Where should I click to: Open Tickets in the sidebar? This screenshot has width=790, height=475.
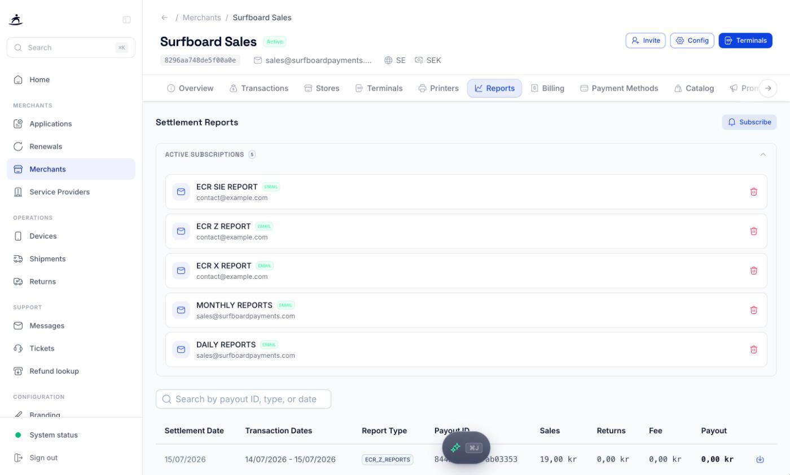71,348
